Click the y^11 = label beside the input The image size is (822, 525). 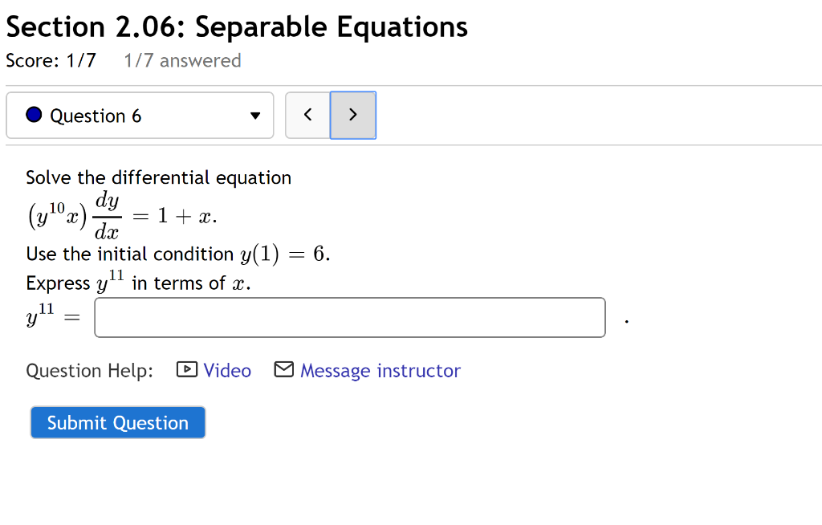click(53, 318)
